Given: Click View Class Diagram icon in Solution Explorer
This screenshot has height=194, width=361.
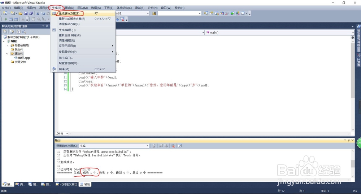Looking at the screenshot, I should pyautogui.click(x=24, y=32).
